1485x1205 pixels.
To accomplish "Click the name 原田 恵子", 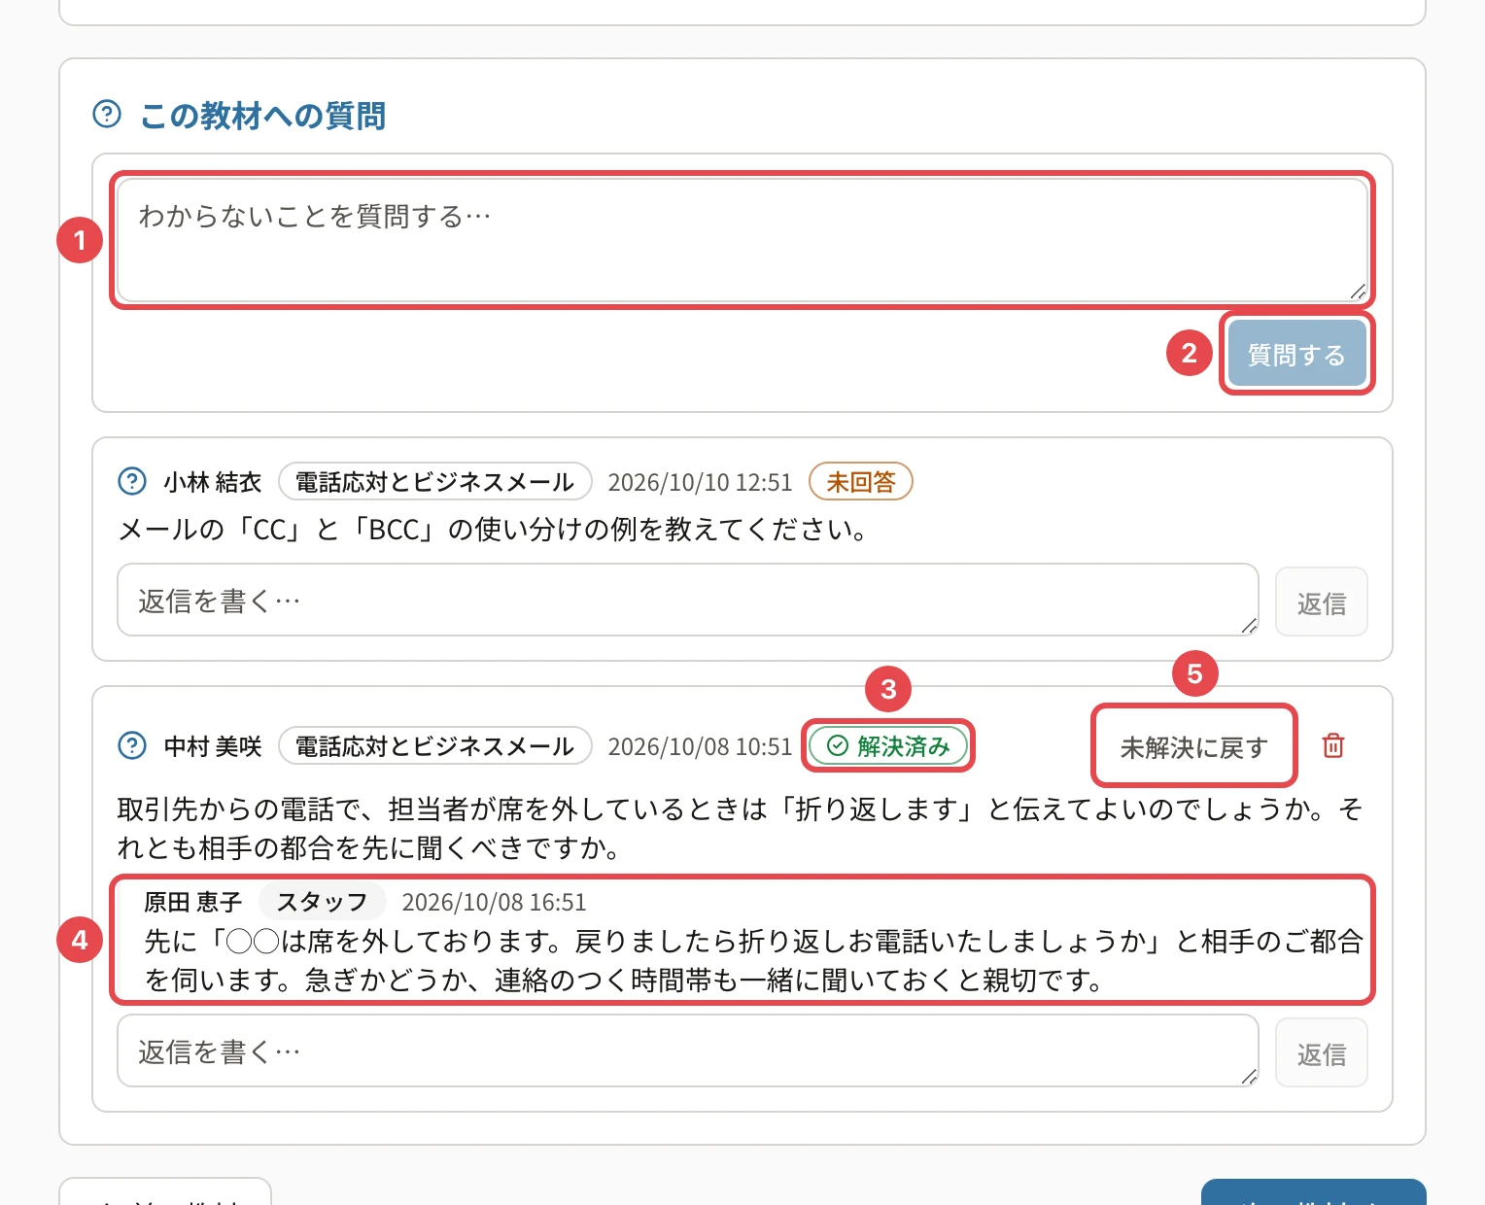I will (192, 902).
